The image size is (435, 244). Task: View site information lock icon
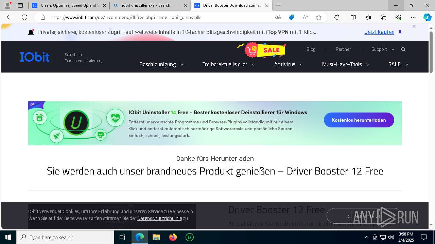pyautogui.click(x=42, y=17)
